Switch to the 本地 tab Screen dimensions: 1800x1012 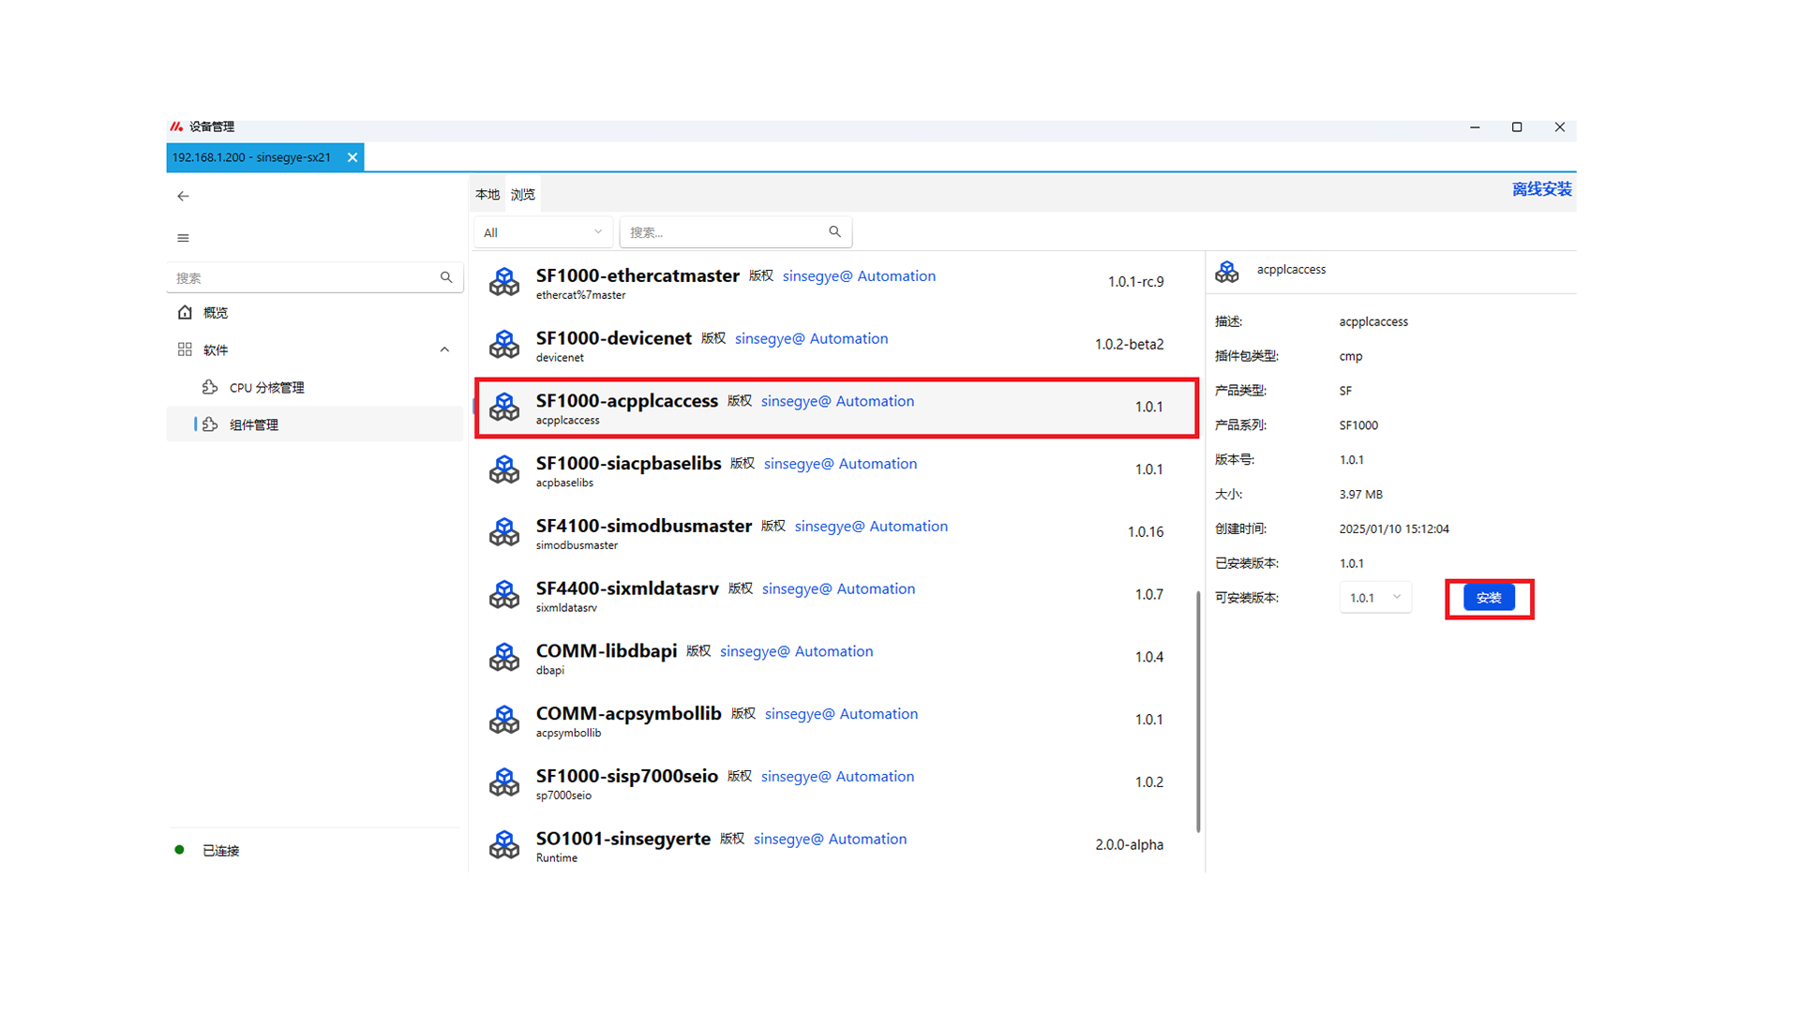click(x=487, y=194)
